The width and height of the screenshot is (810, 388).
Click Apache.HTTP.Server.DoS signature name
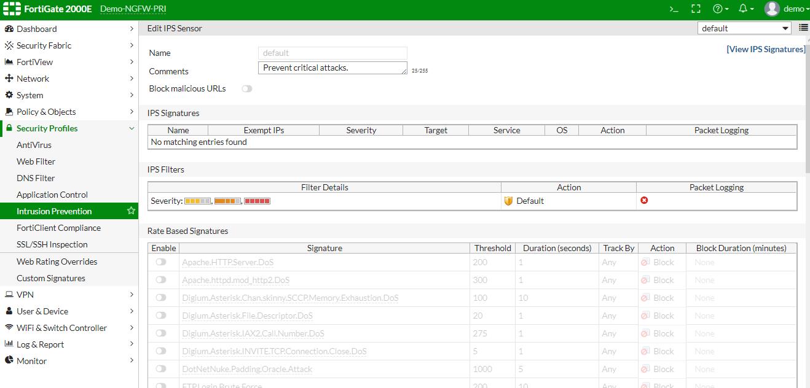pyautogui.click(x=228, y=262)
